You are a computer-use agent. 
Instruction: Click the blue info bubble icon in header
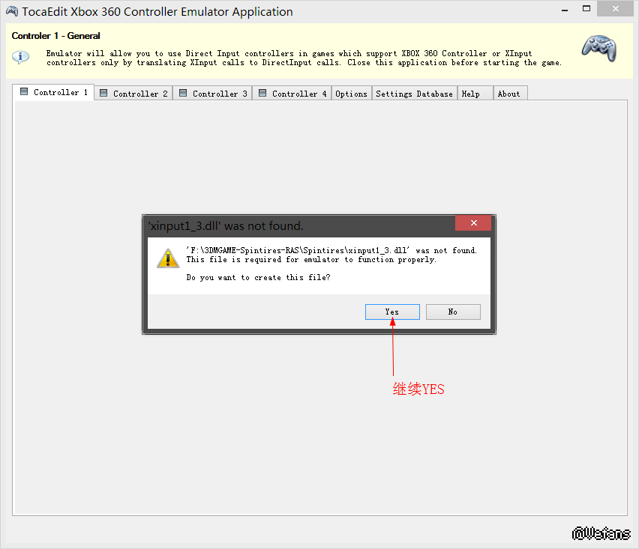click(x=20, y=57)
